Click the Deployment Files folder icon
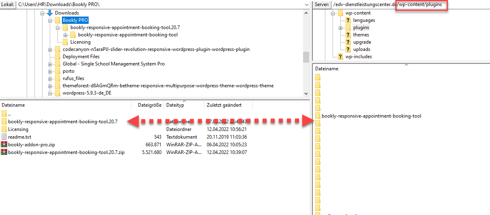 tap(57, 57)
